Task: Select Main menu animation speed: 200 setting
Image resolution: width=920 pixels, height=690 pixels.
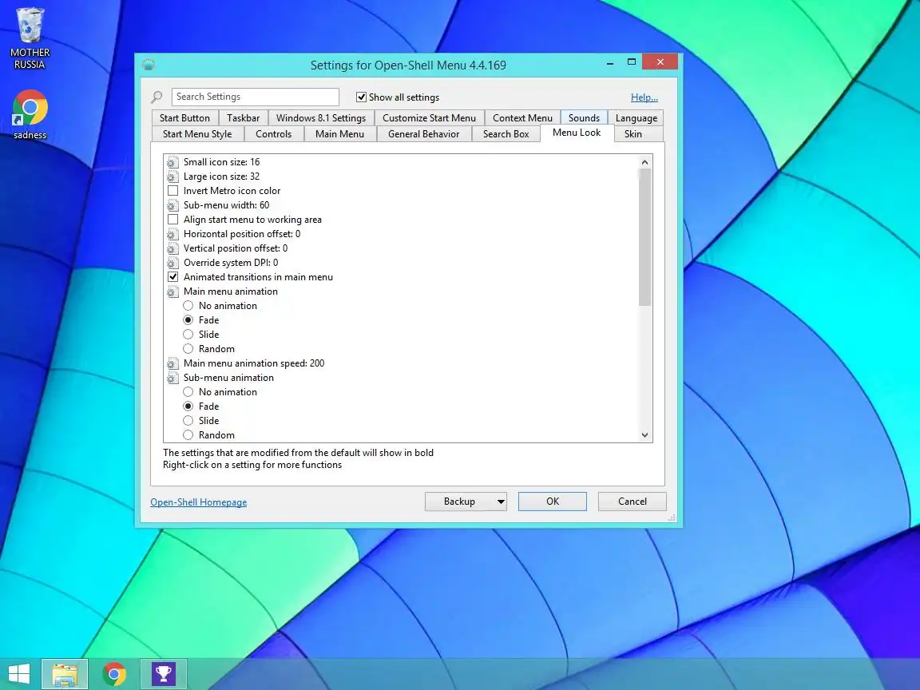Action: pyautogui.click(x=253, y=363)
